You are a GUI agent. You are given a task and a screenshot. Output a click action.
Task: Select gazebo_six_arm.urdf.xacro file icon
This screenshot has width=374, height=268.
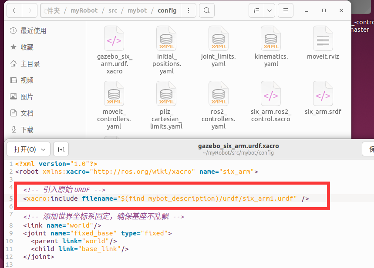click(x=114, y=38)
